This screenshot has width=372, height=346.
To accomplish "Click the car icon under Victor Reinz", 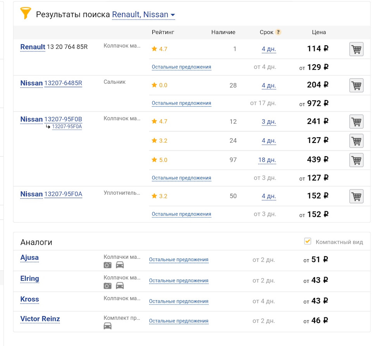I will coord(108,325).
